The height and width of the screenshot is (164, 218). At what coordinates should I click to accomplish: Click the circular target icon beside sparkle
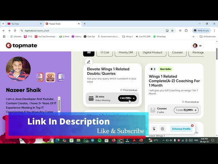click(162, 129)
